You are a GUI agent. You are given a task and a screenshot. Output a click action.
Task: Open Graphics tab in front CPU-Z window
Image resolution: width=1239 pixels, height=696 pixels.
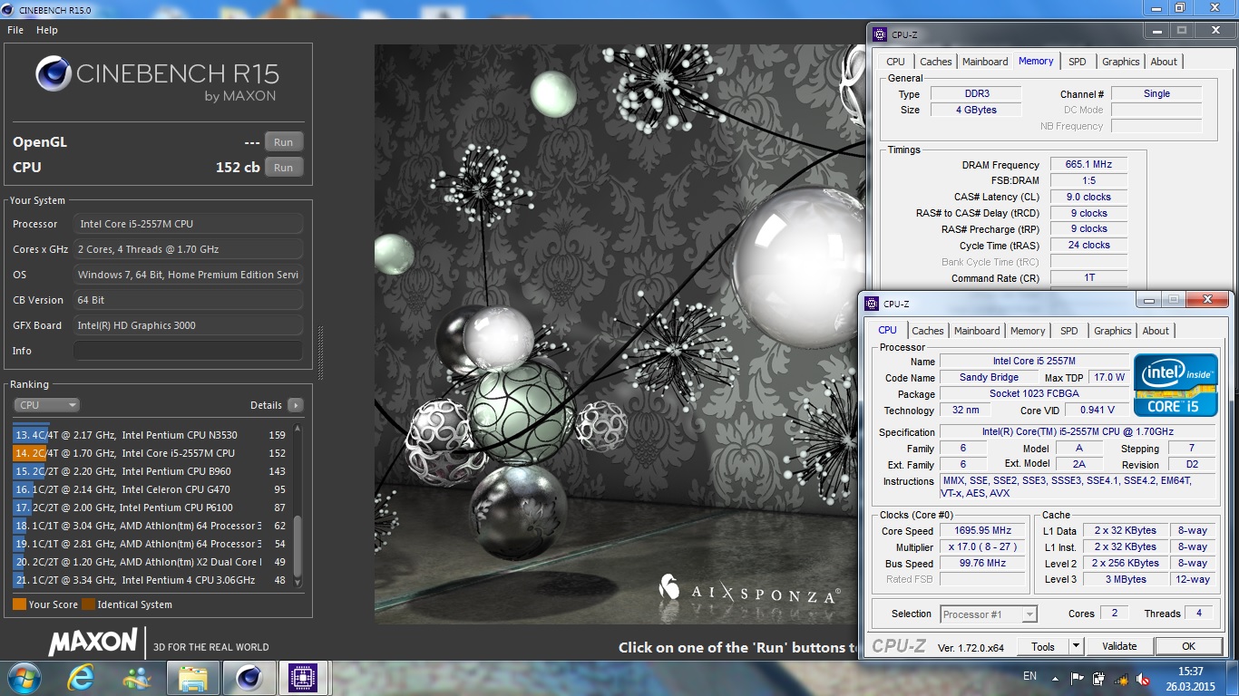tap(1112, 331)
